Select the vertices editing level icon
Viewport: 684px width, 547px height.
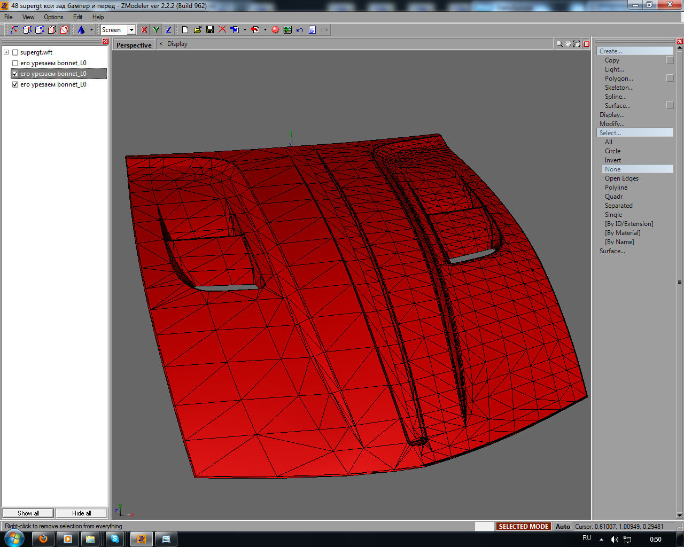pos(14,30)
